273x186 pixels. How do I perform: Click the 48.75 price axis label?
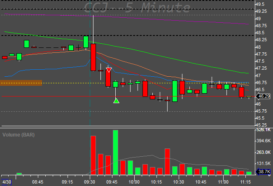261,26
